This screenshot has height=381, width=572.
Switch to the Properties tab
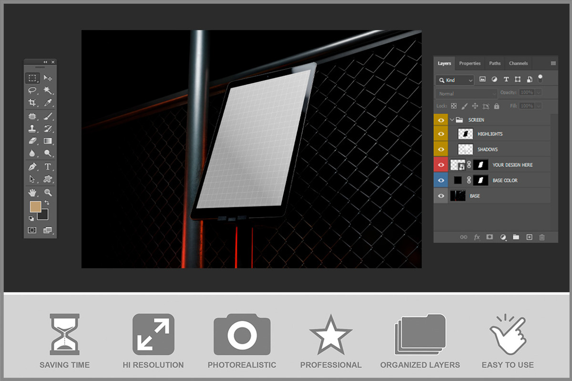(470, 63)
